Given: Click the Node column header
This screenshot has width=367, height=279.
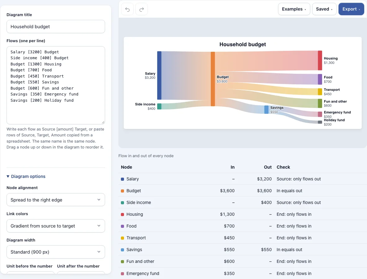Looking at the screenshot, I should [126, 167].
